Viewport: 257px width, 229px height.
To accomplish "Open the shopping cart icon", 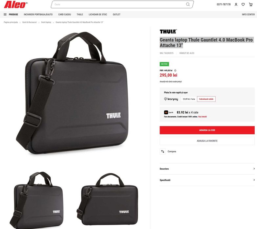I will (x=251, y=4).
